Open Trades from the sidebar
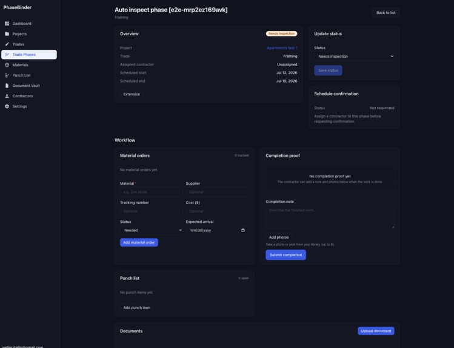Image resolution: width=454 pixels, height=348 pixels. [x=29, y=44]
